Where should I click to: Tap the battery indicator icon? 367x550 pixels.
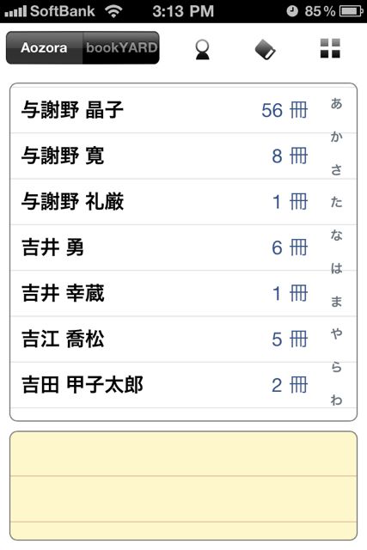pos(351,11)
